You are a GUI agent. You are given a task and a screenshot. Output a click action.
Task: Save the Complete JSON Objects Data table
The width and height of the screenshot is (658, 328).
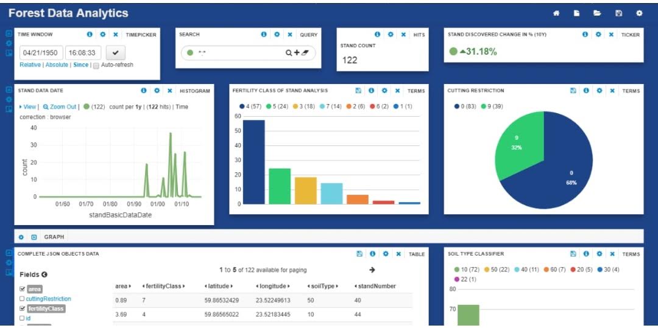click(359, 254)
